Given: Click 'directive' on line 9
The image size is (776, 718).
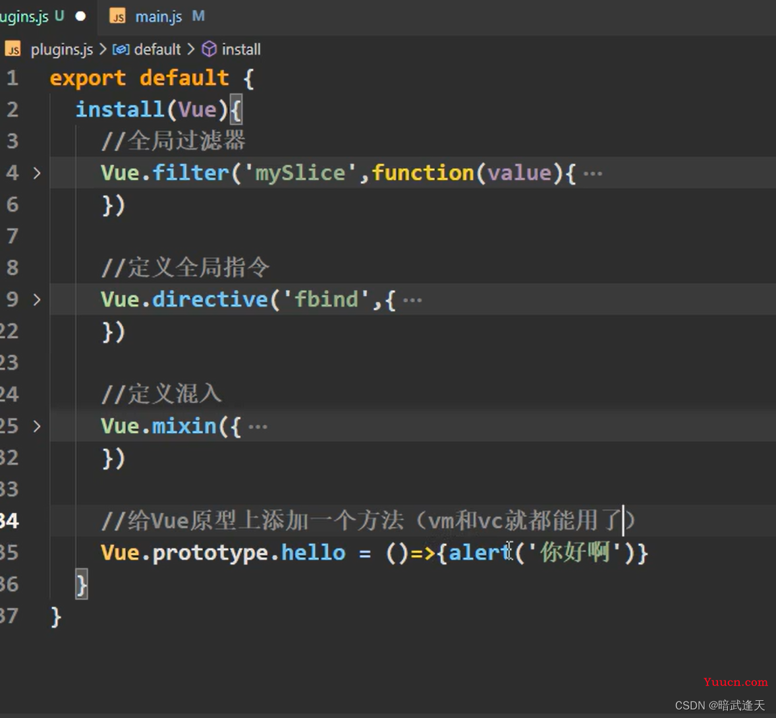Looking at the screenshot, I should coord(210,299).
